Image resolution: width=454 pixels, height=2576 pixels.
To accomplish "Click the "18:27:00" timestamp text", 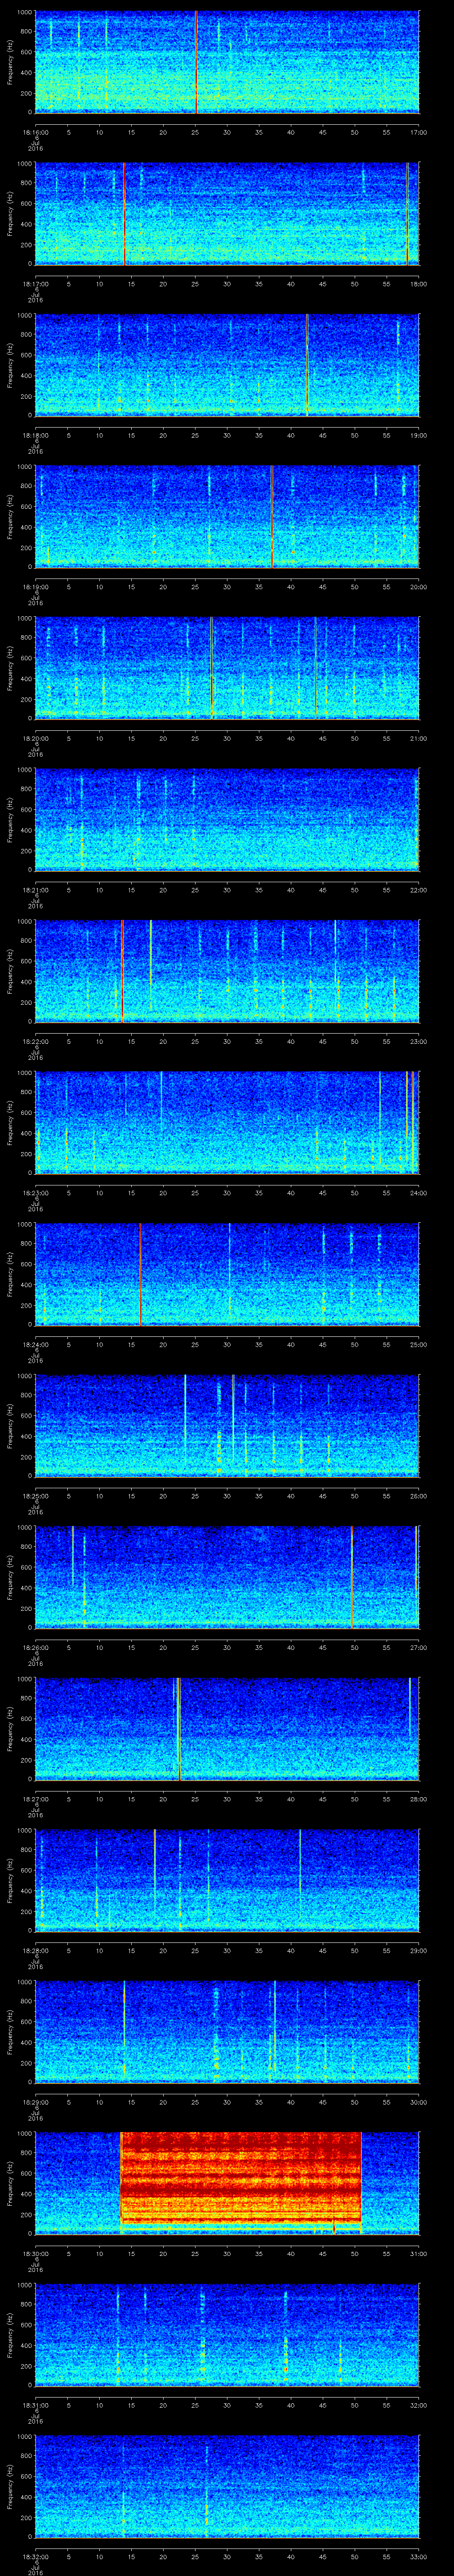I will tap(35, 1799).
